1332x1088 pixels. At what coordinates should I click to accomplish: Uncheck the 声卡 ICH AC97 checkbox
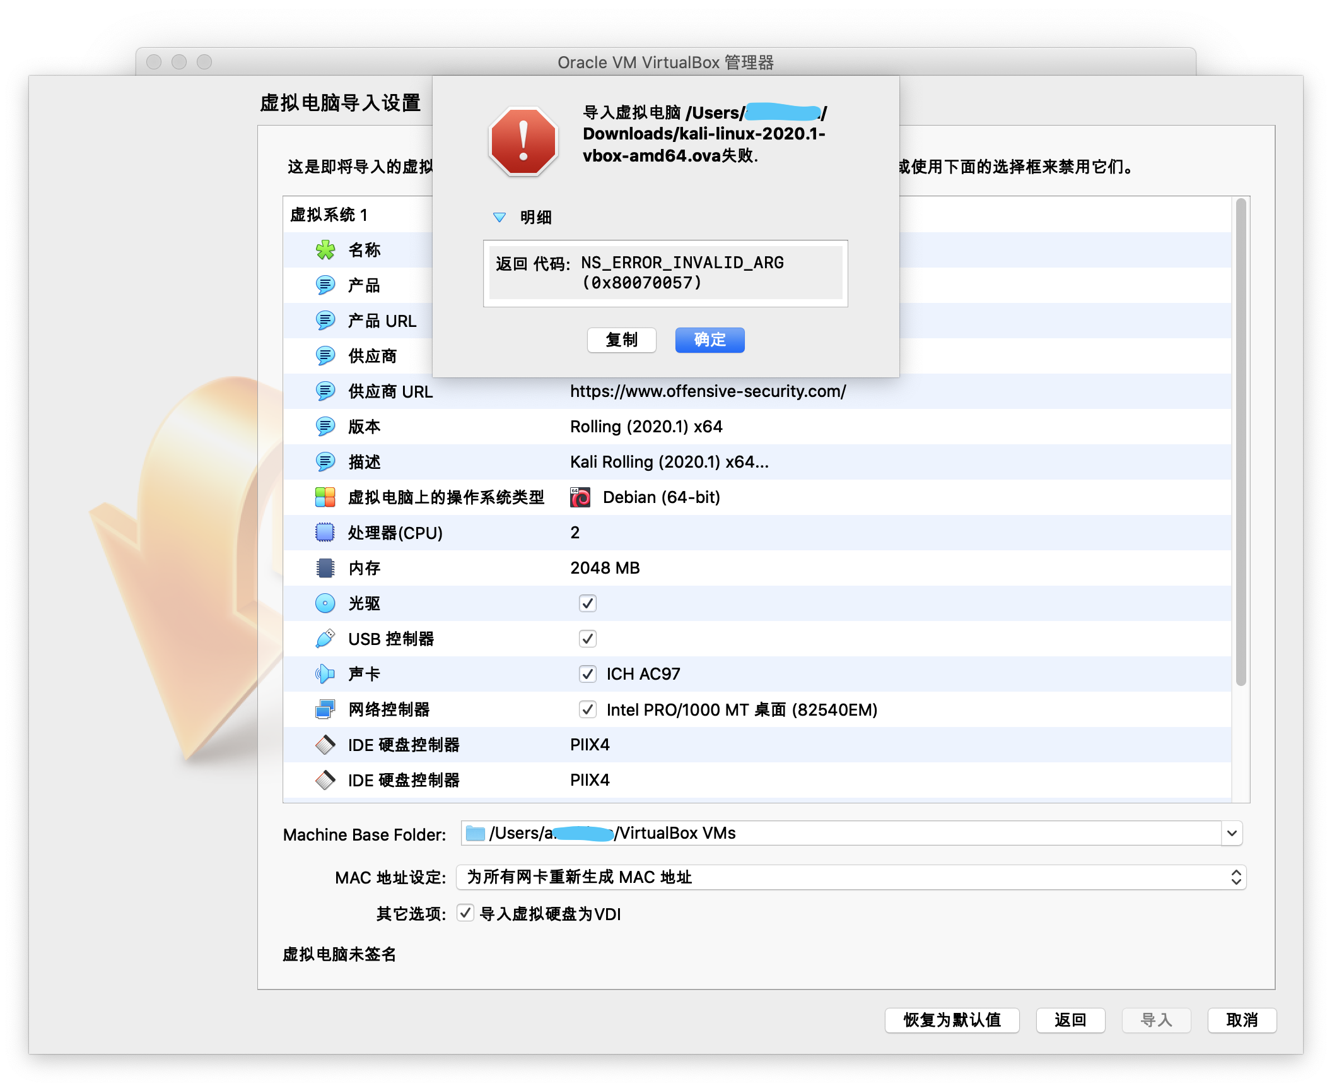(x=588, y=674)
